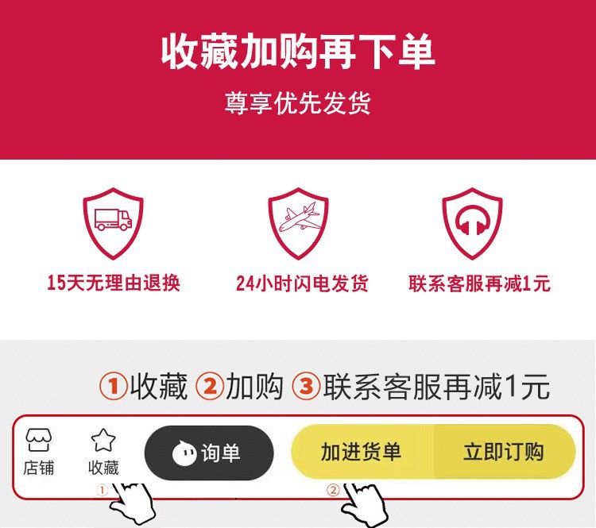Order now with 立即订购 button

(504, 452)
